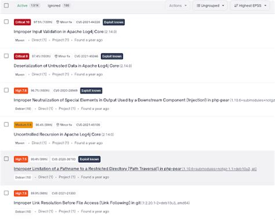Click the Critical 9 severity badge
Viewport: 275px width, 220px height.
pyautogui.click(x=21, y=56)
